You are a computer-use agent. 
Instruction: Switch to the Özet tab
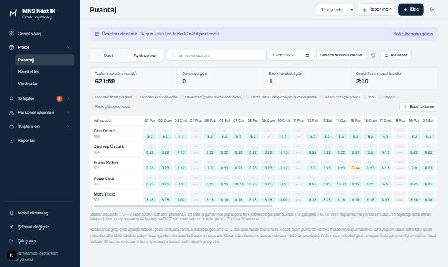109,55
